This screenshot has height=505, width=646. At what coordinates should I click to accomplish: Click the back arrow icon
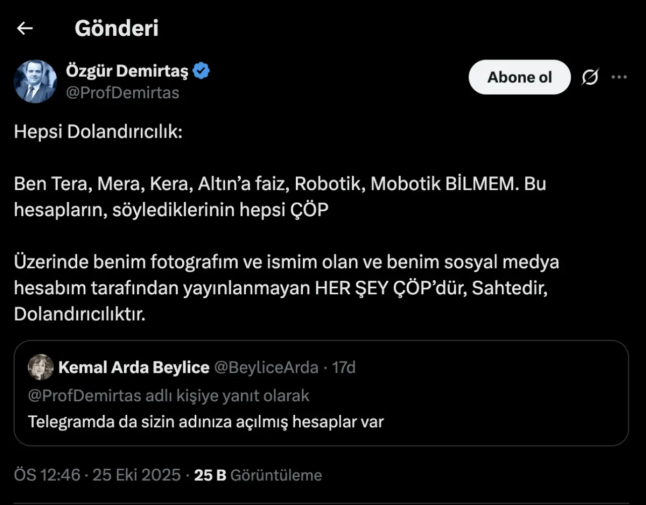(x=25, y=28)
